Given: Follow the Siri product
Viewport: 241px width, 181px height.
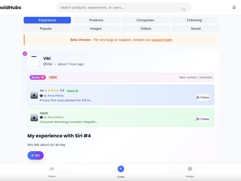Looking at the screenshot, I should pos(202,97).
